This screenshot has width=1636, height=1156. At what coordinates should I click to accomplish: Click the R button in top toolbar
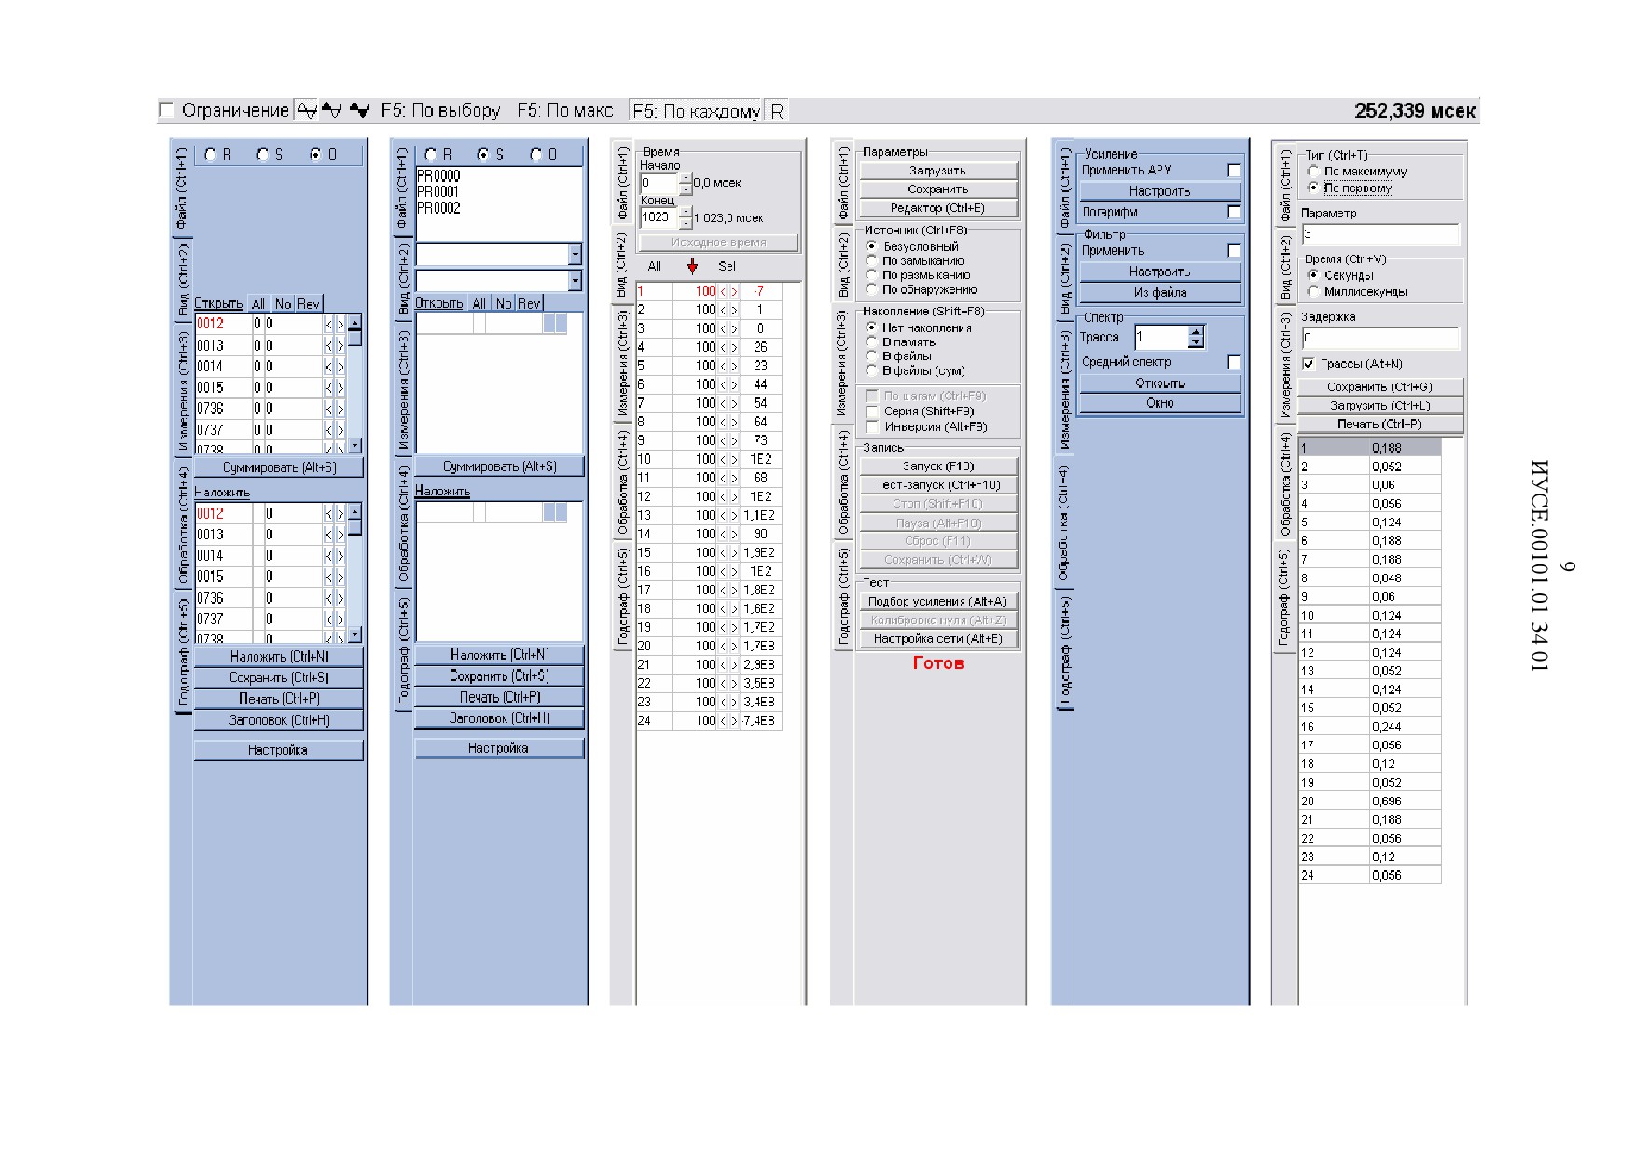777,111
